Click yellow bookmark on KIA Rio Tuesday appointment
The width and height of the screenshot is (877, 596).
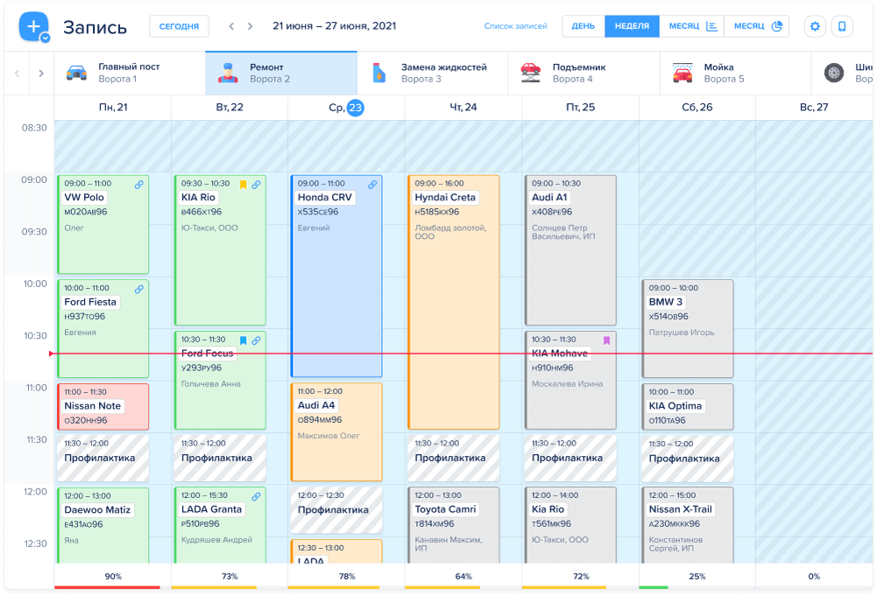(x=243, y=185)
